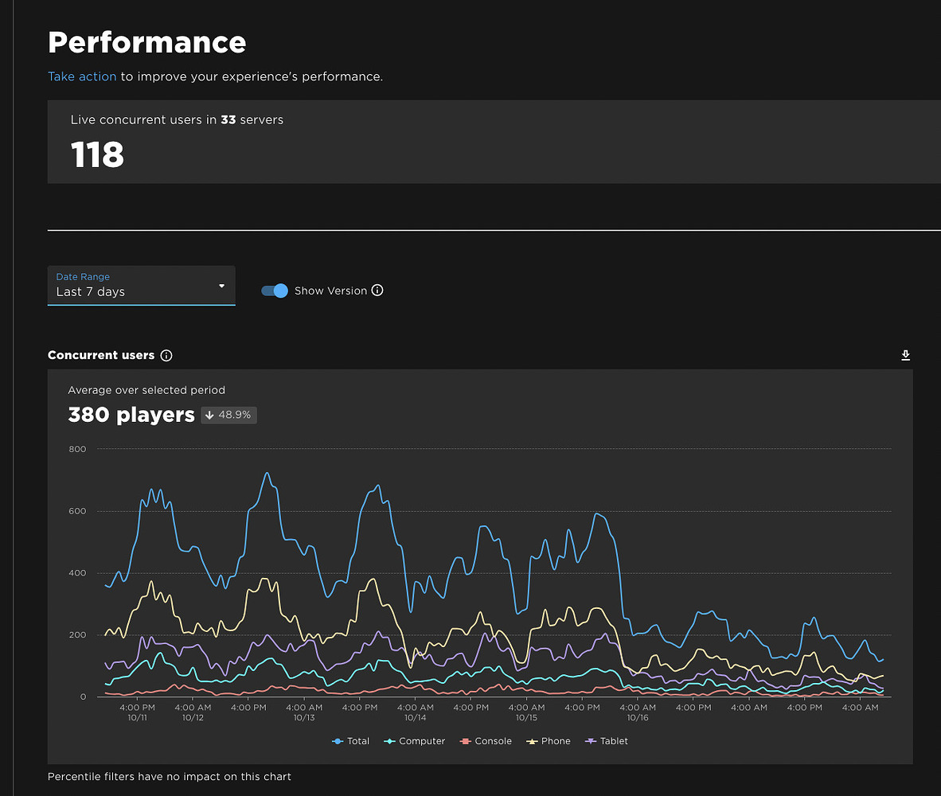941x796 pixels.
Task: Click the purple Tablet legend marker
Action: pos(589,740)
